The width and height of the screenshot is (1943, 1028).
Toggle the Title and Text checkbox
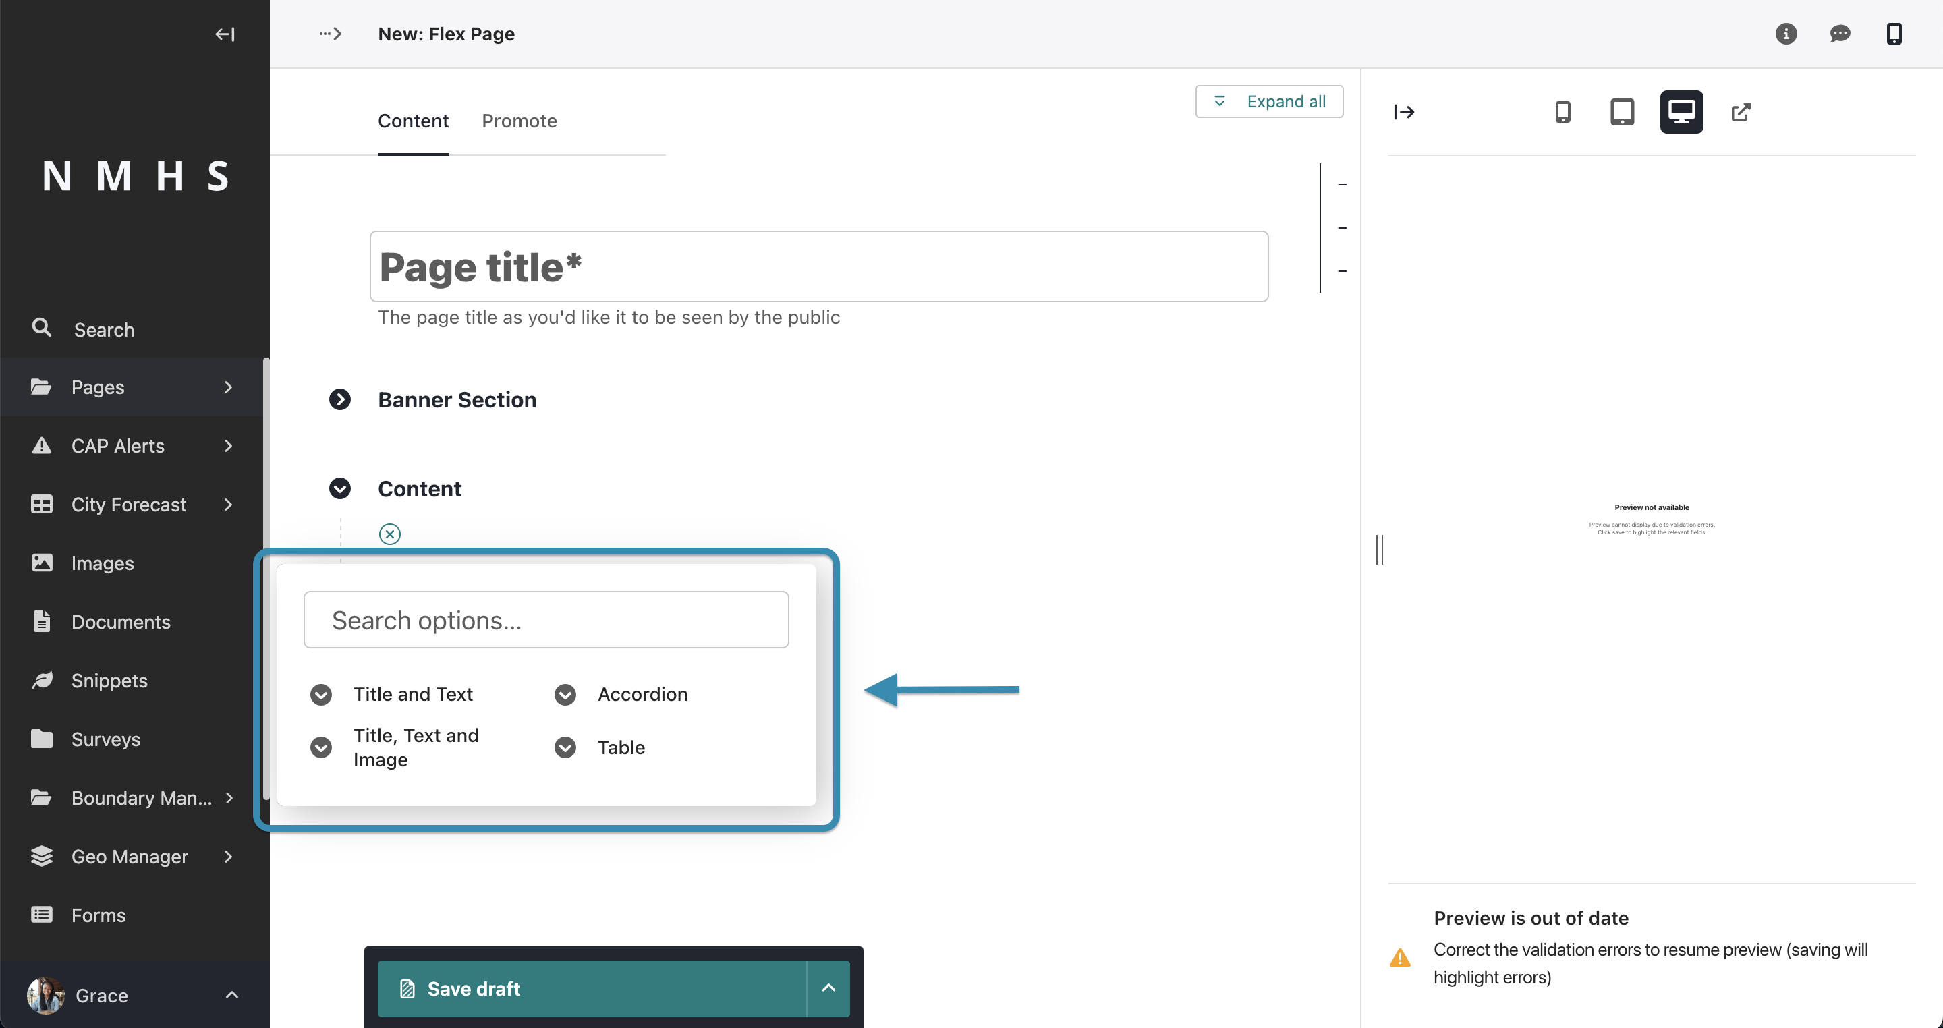pos(321,694)
